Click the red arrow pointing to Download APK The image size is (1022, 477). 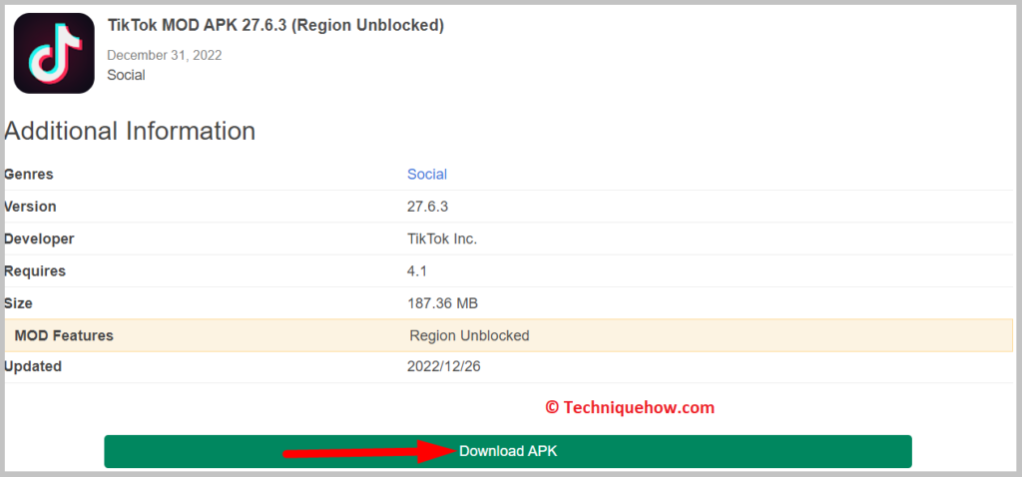click(x=368, y=451)
